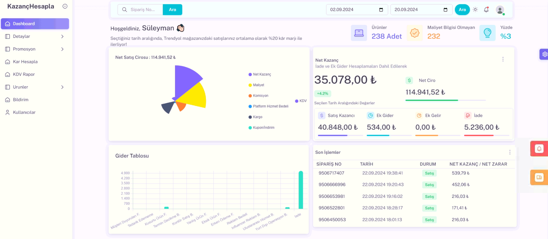This screenshot has height=239, width=548.
Task: Click the Net Ciro dollar icon
Action: [409, 80]
